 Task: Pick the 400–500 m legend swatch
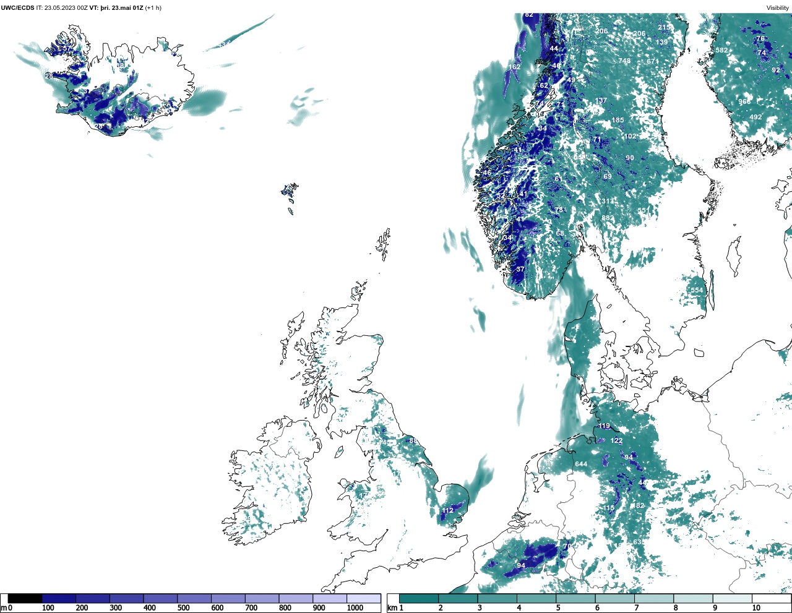point(160,599)
